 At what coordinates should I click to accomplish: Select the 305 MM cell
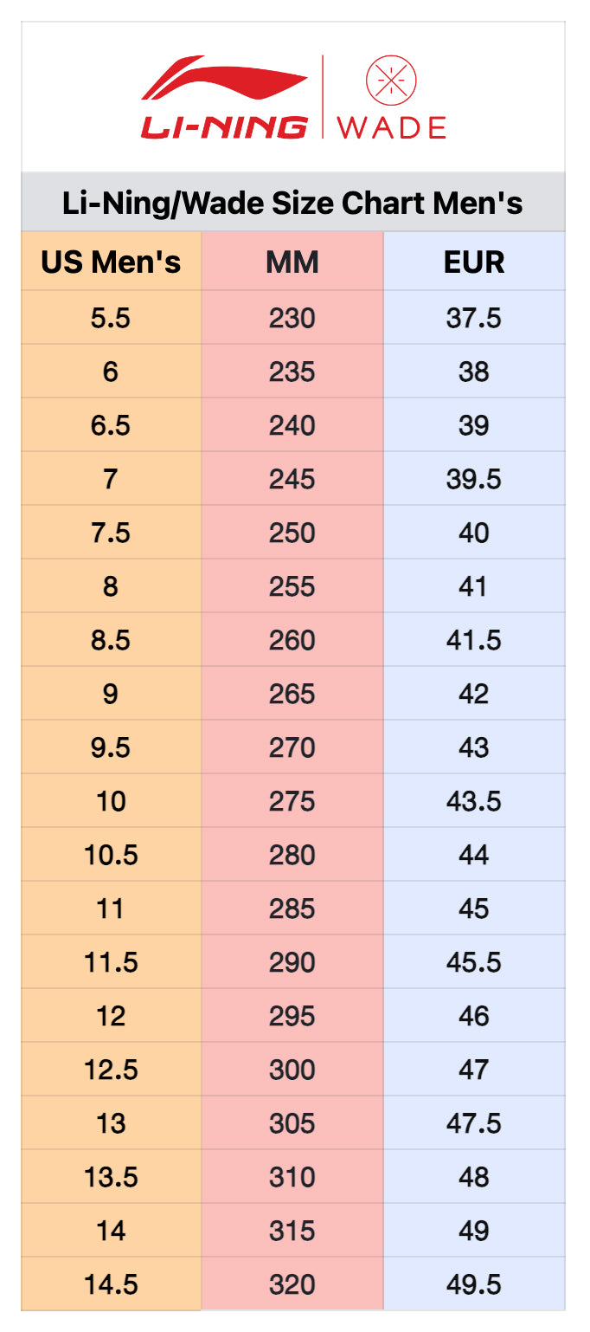click(292, 1123)
